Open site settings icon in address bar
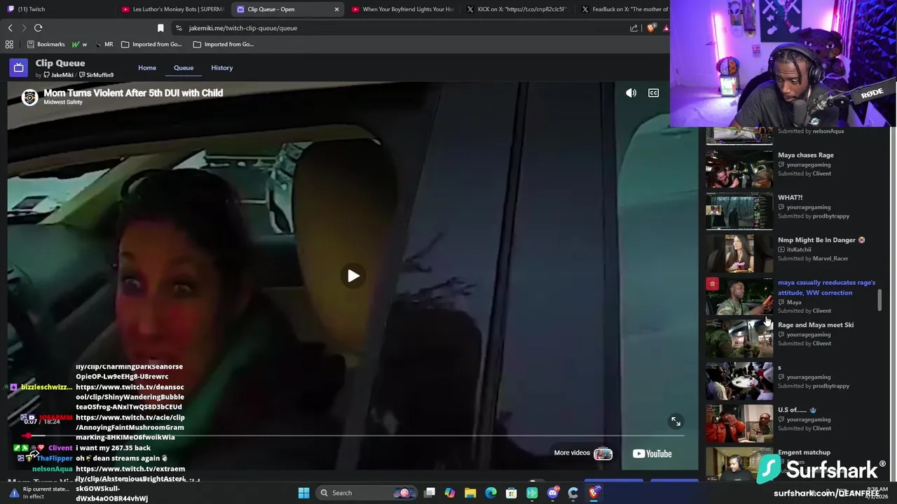This screenshot has width=897, height=504. pyautogui.click(x=179, y=28)
